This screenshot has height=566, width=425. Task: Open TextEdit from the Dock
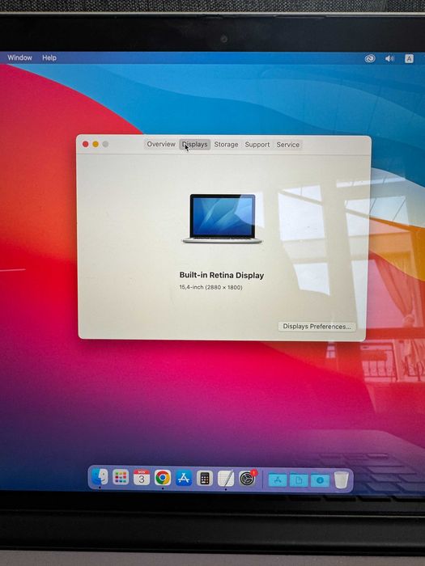pos(226,479)
